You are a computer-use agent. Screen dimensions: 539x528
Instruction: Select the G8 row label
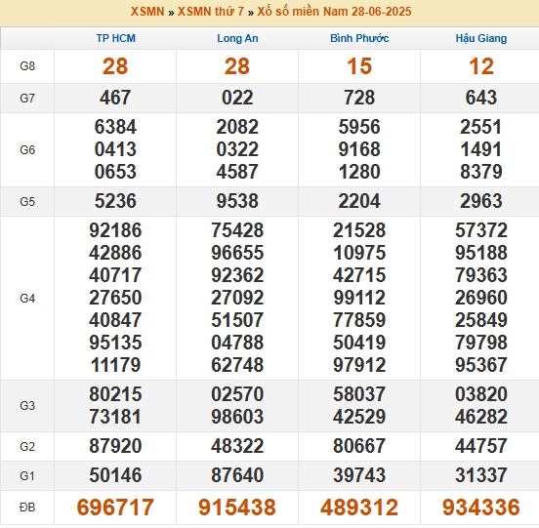point(27,66)
